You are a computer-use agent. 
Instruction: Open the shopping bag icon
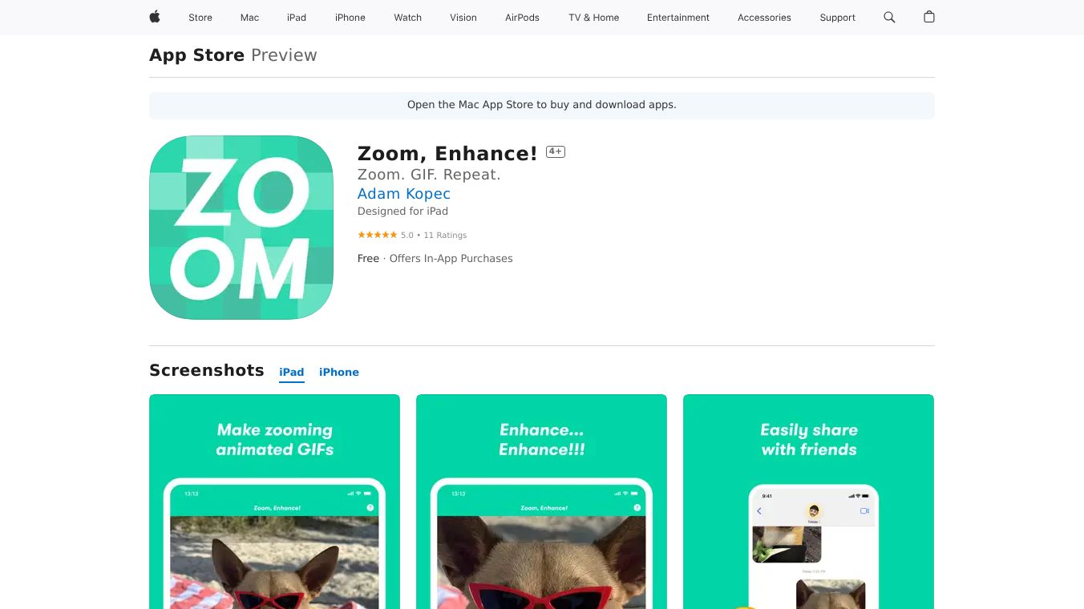[x=929, y=17]
